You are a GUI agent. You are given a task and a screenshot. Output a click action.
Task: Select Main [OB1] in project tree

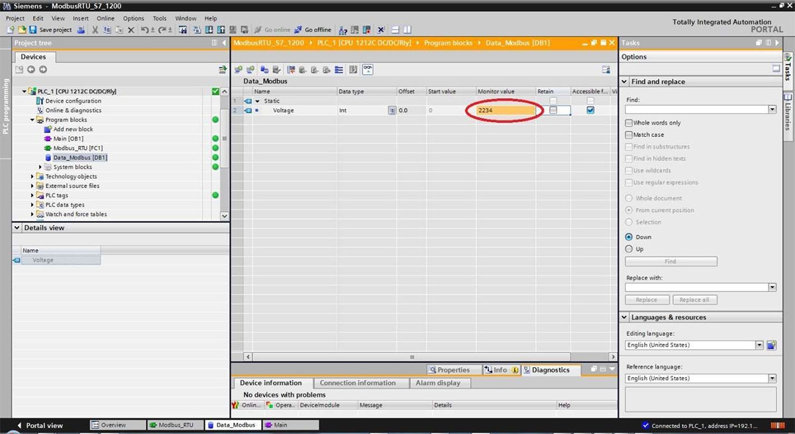tap(68, 139)
